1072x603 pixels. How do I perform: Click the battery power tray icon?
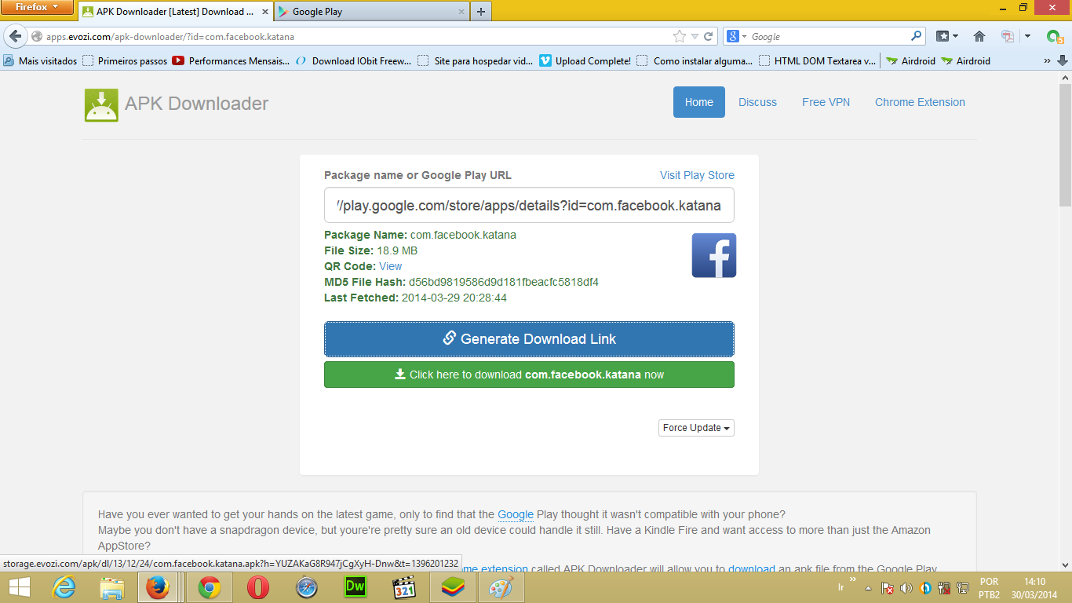point(944,587)
